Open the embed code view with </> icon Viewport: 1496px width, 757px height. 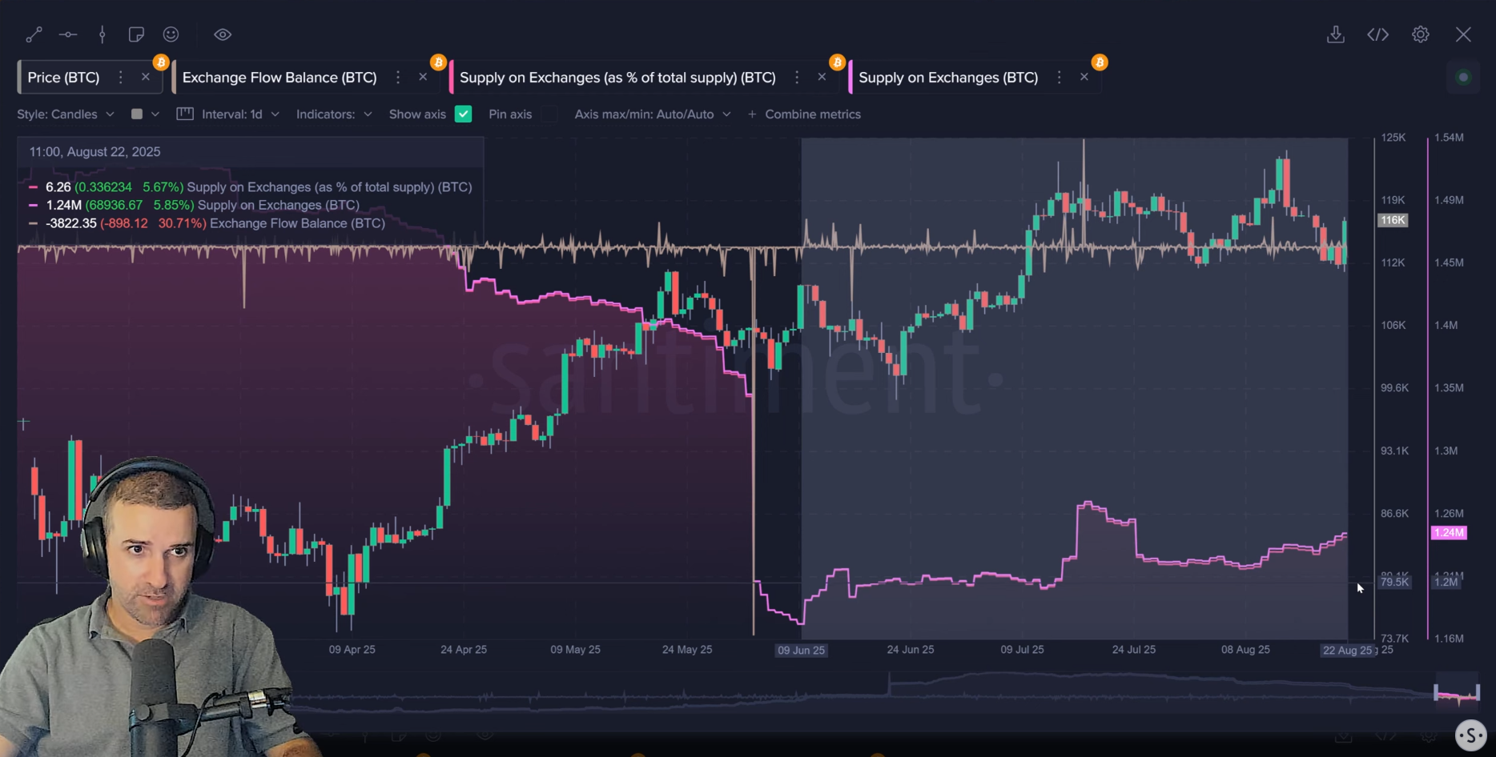[1378, 34]
